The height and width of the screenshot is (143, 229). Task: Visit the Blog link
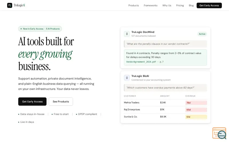[x=191, y=5]
